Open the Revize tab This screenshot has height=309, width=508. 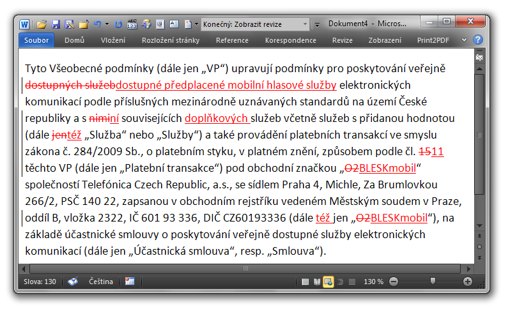tap(342, 40)
